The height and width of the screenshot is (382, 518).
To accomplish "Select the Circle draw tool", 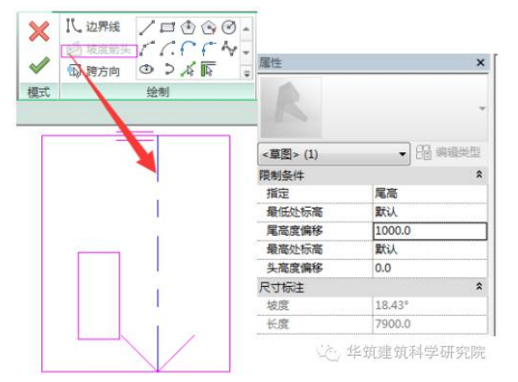I will click(x=229, y=27).
